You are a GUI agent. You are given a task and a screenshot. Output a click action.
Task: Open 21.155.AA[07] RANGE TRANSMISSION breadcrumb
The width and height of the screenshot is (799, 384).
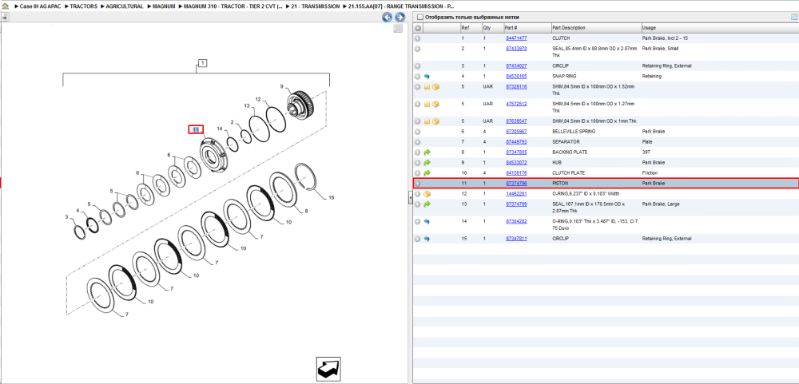pyautogui.click(x=401, y=6)
